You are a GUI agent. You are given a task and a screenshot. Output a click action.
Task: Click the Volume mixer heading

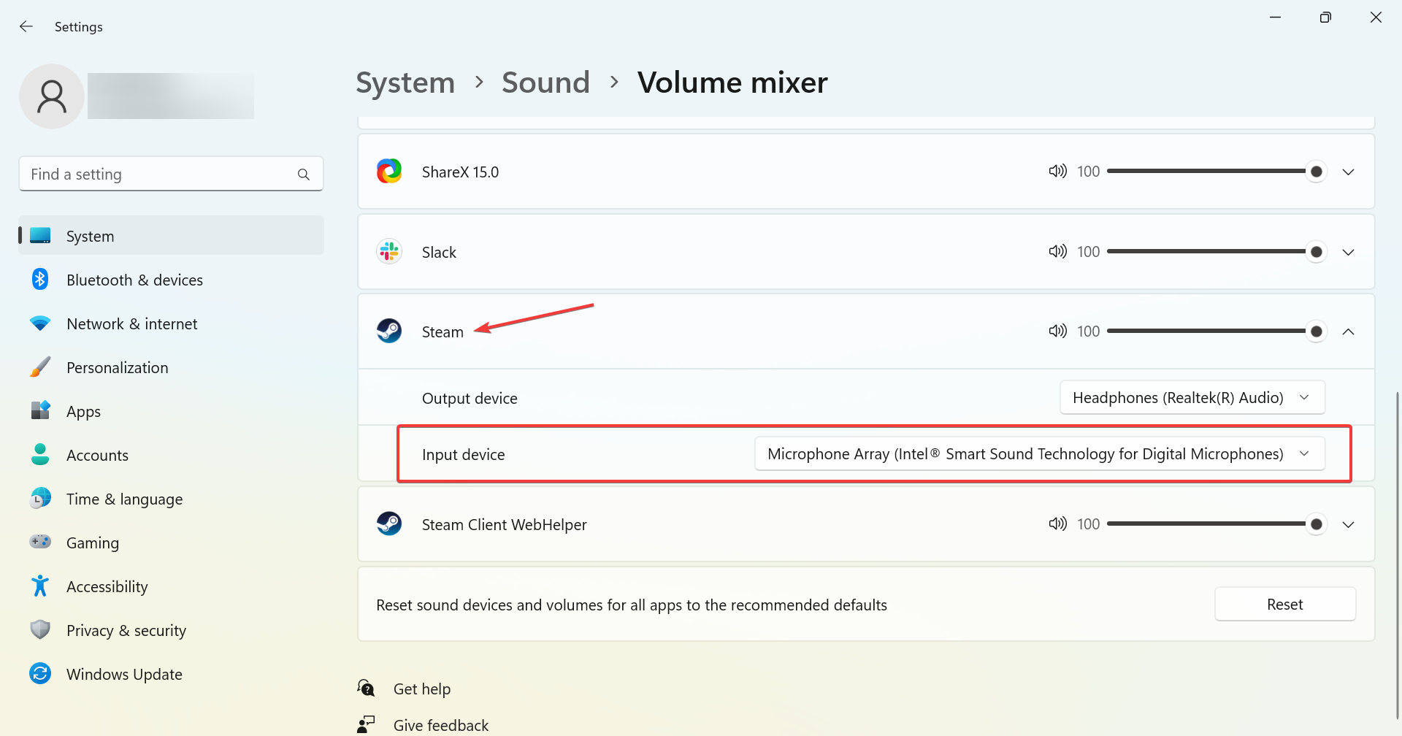tap(732, 83)
